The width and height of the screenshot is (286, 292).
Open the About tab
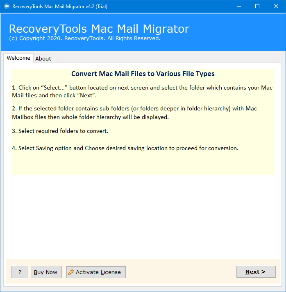click(x=43, y=58)
